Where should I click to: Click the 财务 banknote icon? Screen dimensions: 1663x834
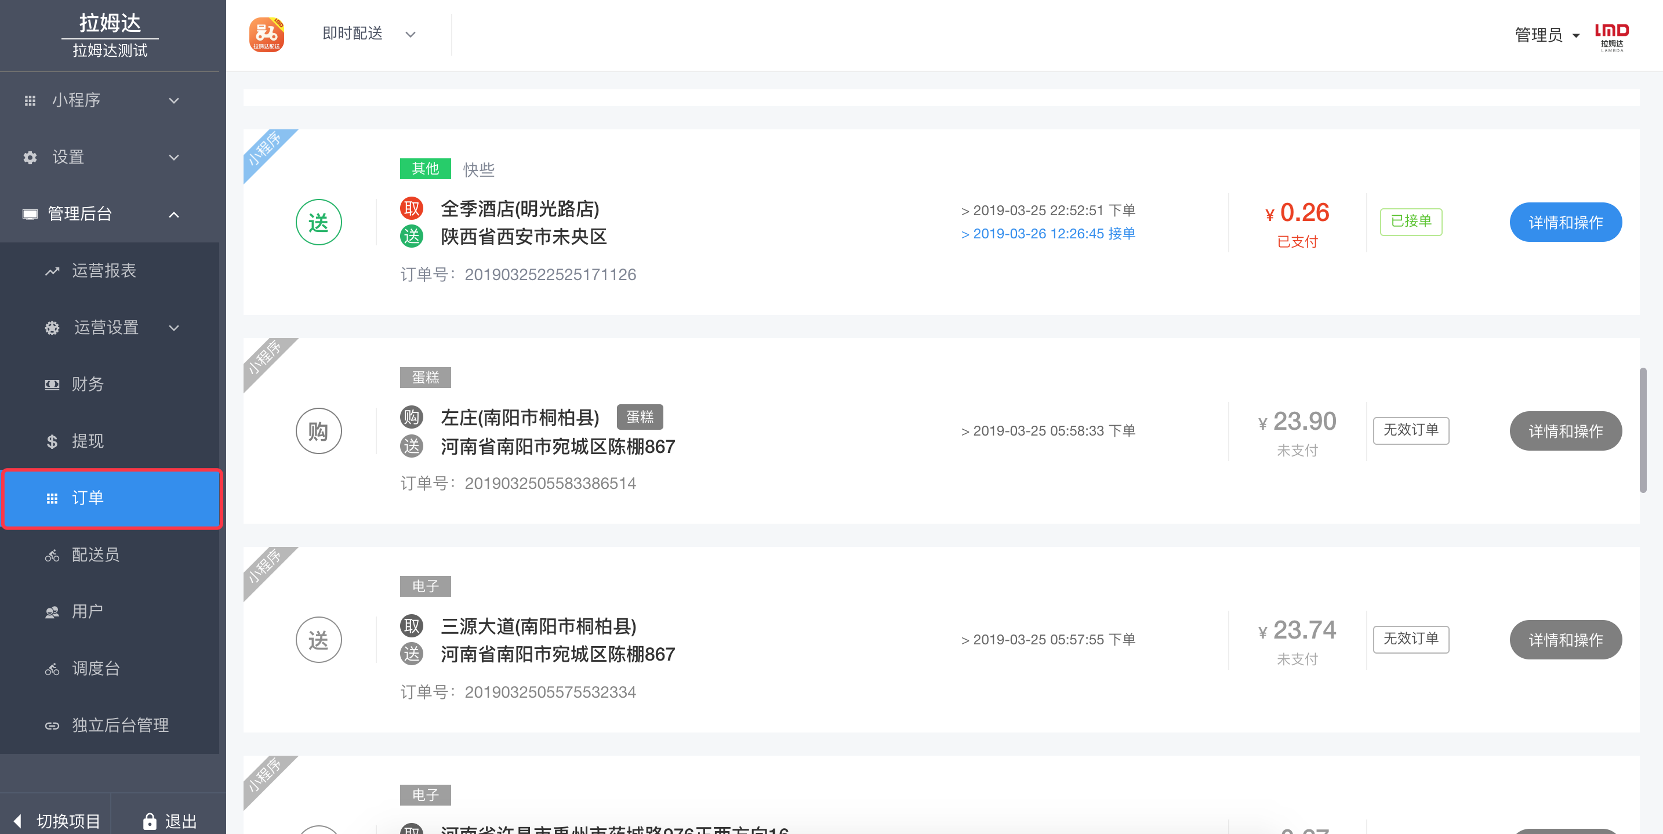52,385
